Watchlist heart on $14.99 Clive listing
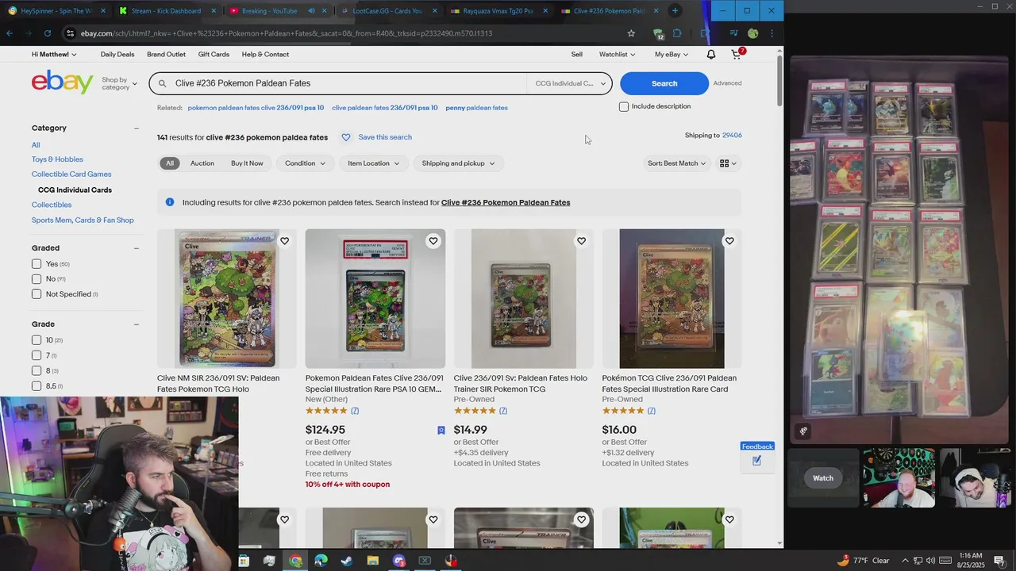The width and height of the screenshot is (1016, 571). [581, 241]
